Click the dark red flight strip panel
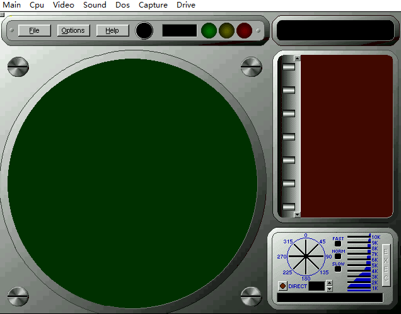Screen dimensions: 401x314 pyautogui.click(x=347, y=136)
